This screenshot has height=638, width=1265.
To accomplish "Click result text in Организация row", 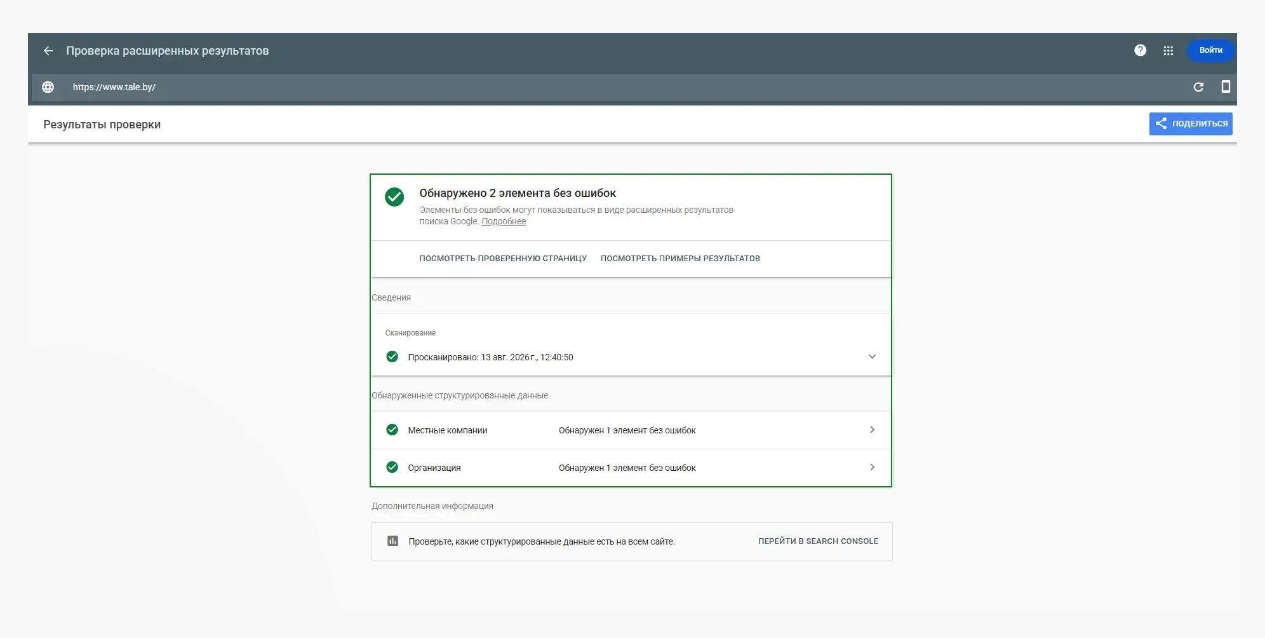I will [x=627, y=468].
